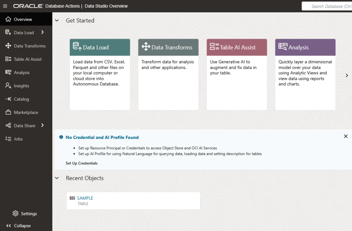352x231 pixels.
Task: Open the hamburger navigation menu
Action: (x=5, y=6)
